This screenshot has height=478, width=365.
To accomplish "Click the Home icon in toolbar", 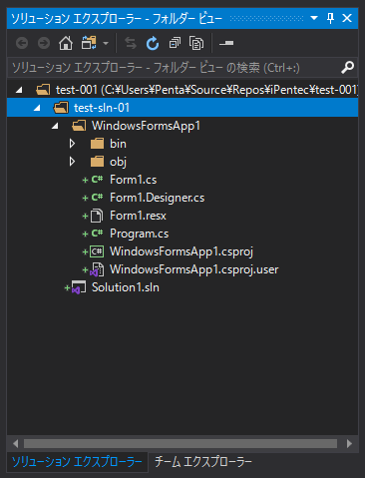I will 66,43.
